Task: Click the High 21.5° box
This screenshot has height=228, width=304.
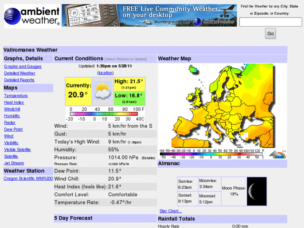Action: tap(130, 84)
